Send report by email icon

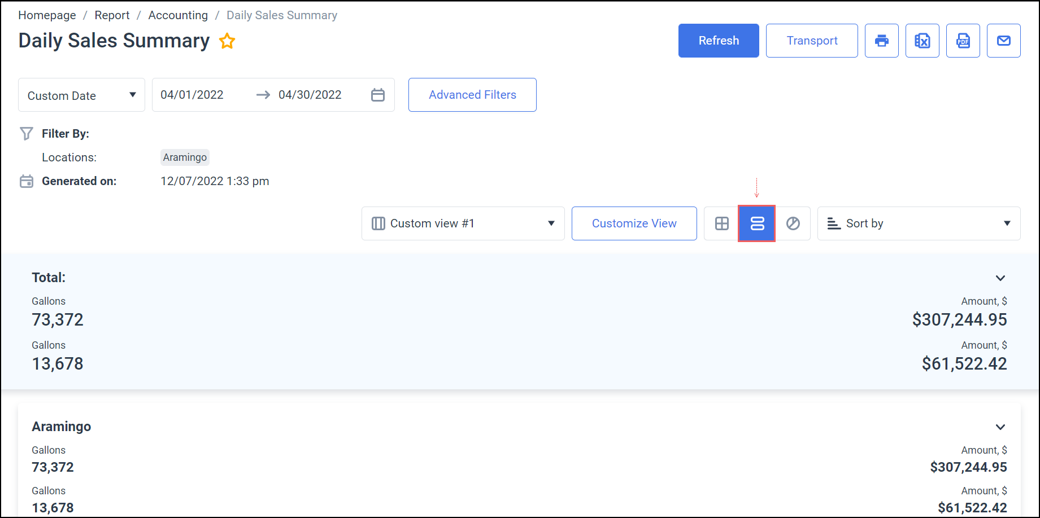(x=1003, y=41)
